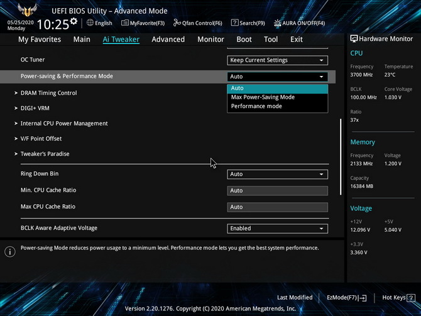
Task: Go to the Advanced tab
Action: 168,40
